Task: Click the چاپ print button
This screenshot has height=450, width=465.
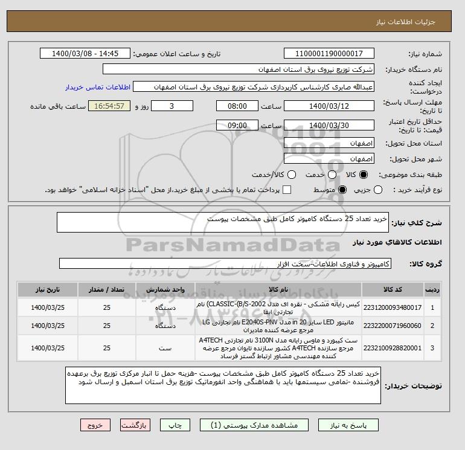Action: (x=175, y=425)
